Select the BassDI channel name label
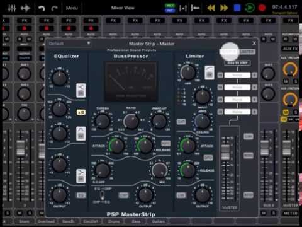The width and height of the screenshot is (302, 227). click(x=69, y=221)
